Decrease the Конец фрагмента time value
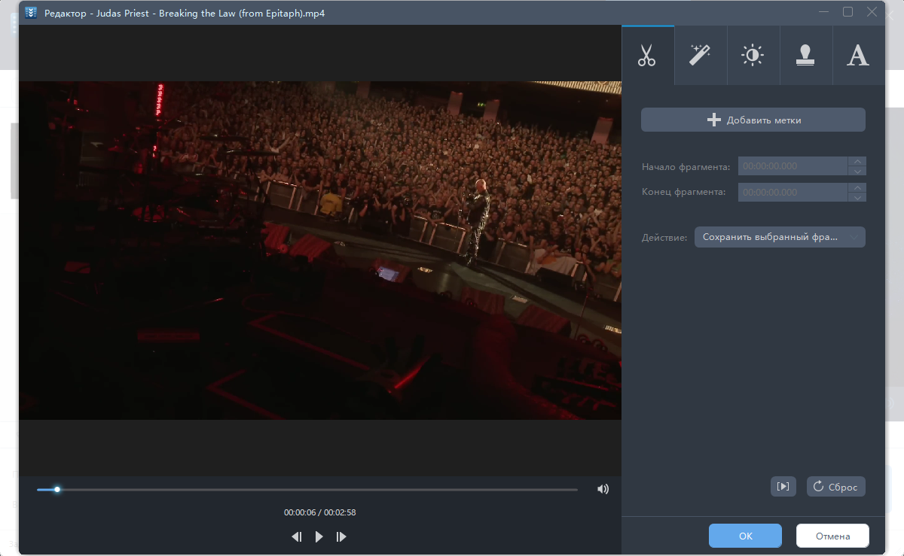 [857, 197]
